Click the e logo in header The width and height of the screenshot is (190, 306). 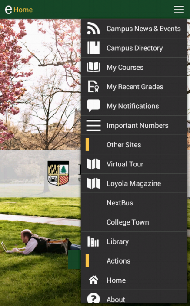(8, 10)
